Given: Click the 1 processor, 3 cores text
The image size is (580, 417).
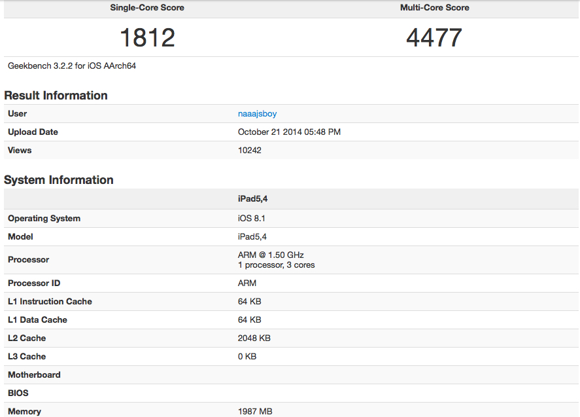Looking at the screenshot, I should tap(277, 265).
